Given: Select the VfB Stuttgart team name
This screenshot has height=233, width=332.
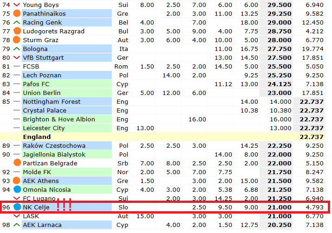Looking at the screenshot, I should pos(43,57).
